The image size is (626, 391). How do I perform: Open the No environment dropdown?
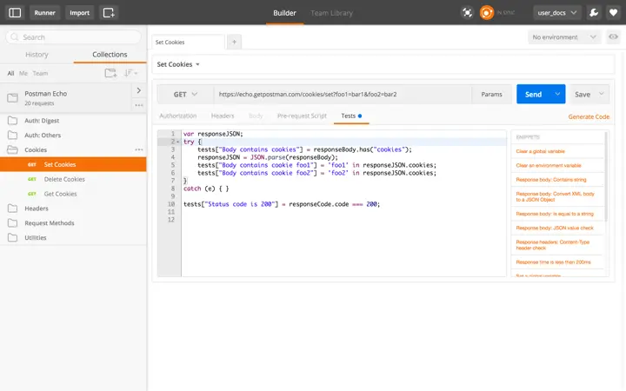(563, 37)
